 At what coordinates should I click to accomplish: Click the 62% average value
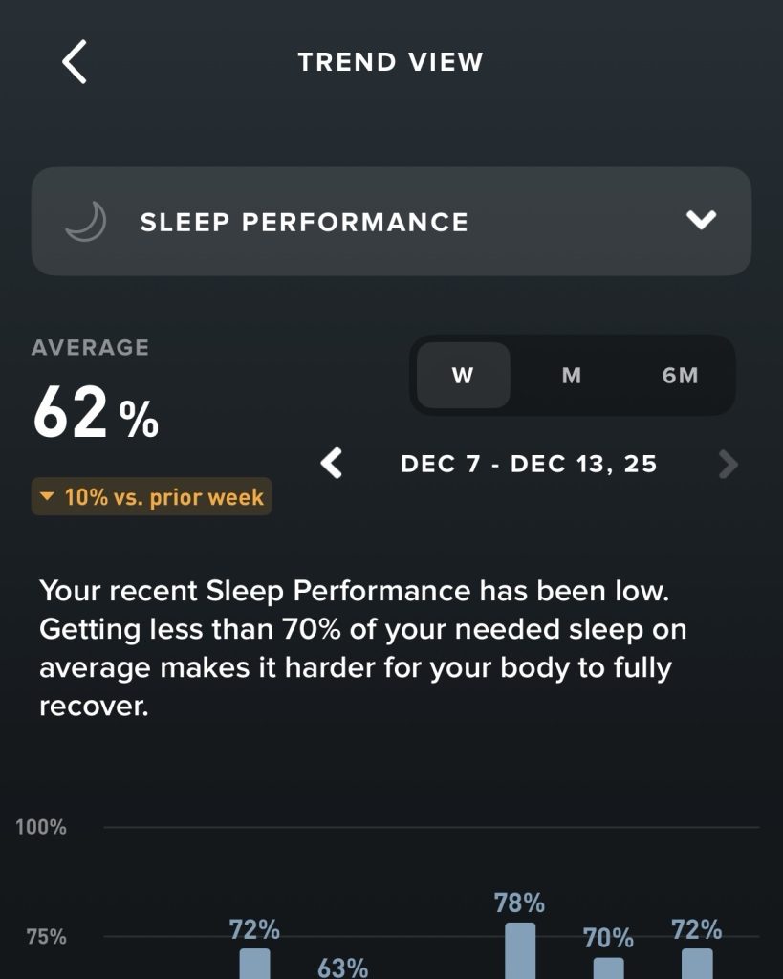pos(96,415)
